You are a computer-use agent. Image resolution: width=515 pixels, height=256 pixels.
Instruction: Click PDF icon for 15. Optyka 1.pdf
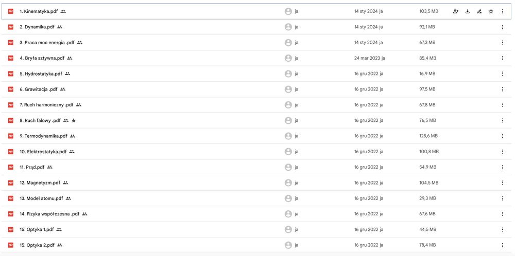10,229
